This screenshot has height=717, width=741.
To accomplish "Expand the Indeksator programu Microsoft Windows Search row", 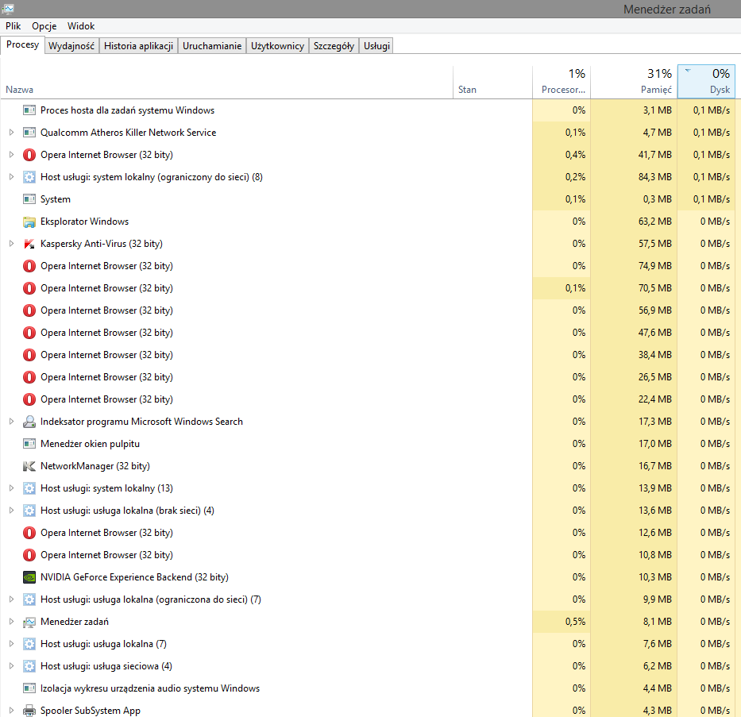I will (x=11, y=422).
